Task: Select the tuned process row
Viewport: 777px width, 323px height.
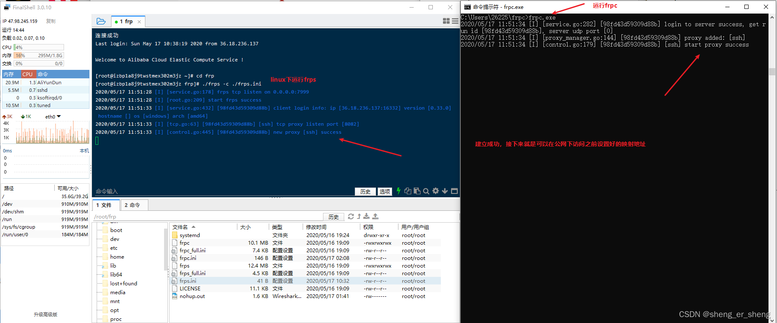Action: [x=46, y=105]
